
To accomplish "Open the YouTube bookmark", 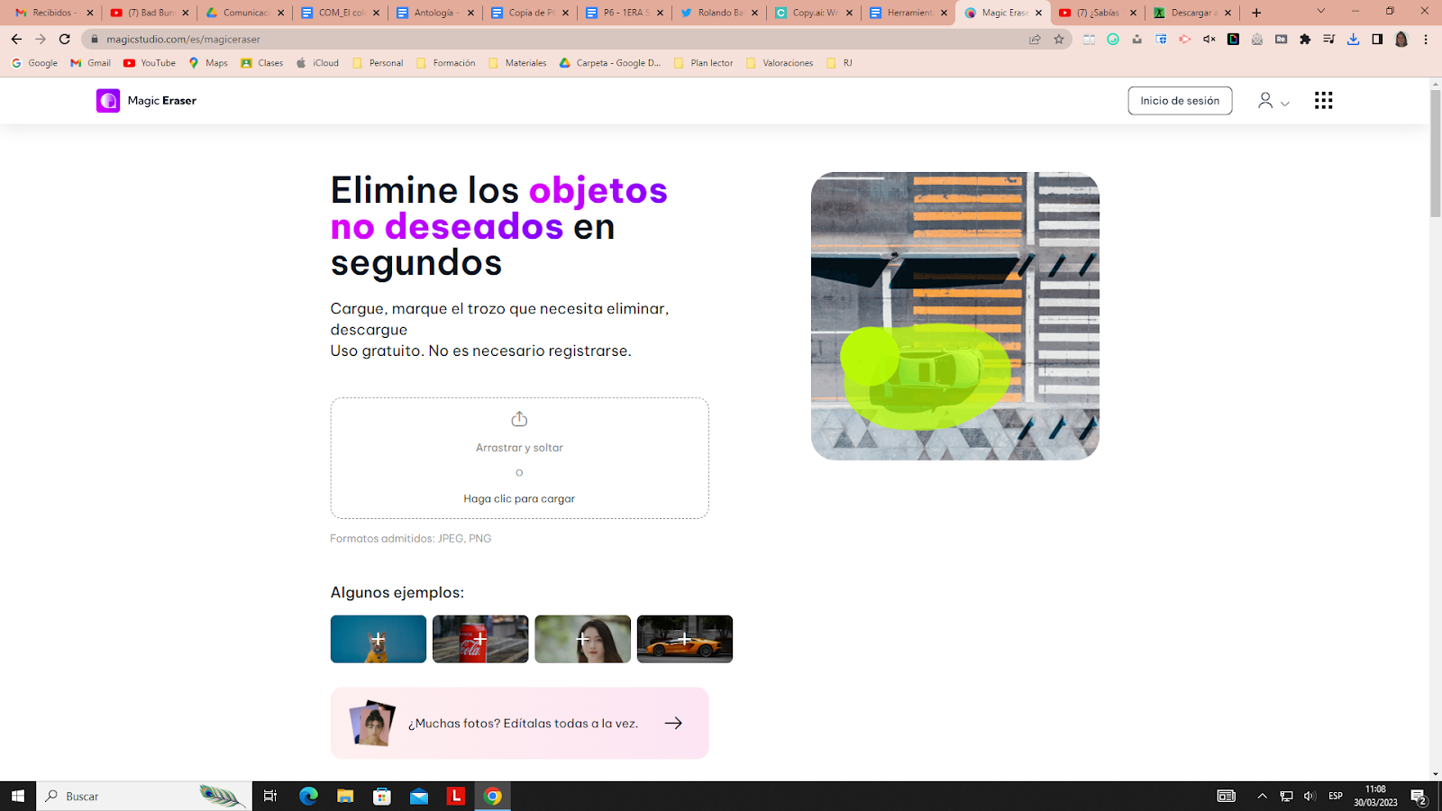I will tap(150, 63).
